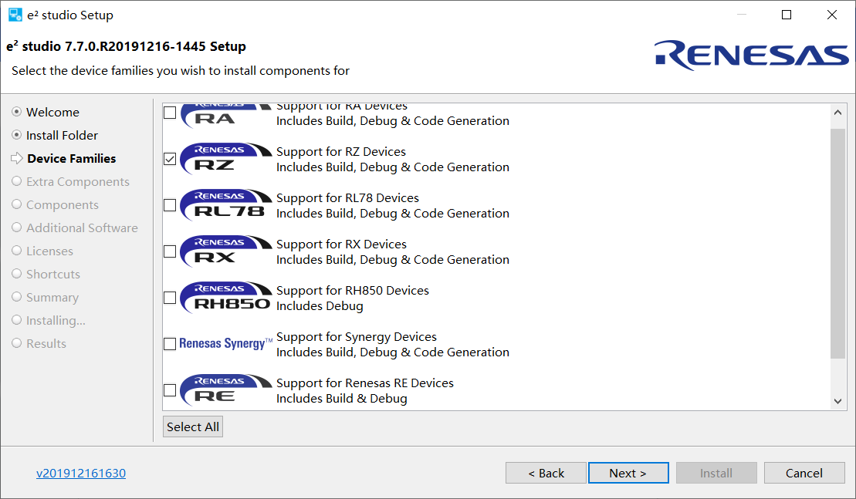Viewport: 856px width, 499px height.
Task: Click the Renesas RZ device family logo
Action: [x=225, y=159]
